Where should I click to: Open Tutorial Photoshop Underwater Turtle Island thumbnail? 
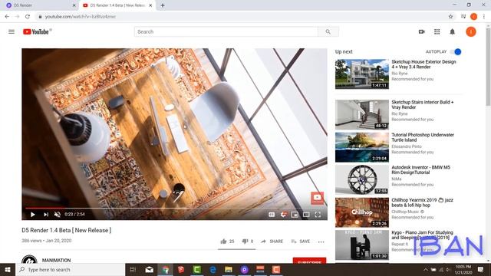[x=362, y=147]
